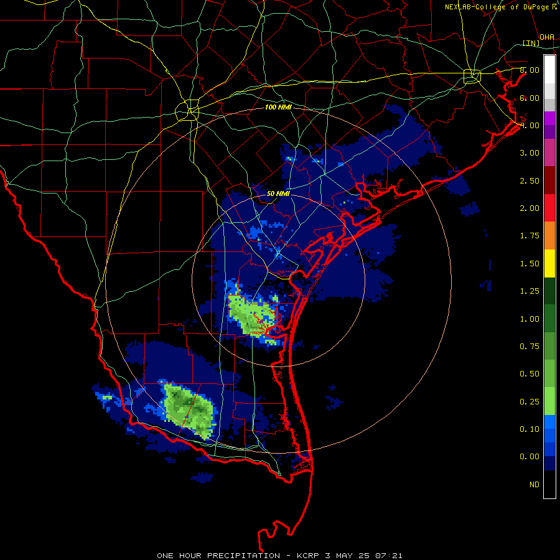This screenshot has width=560, height=560.
Task: Click the 50 NMI range ring label
Action: click(278, 194)
